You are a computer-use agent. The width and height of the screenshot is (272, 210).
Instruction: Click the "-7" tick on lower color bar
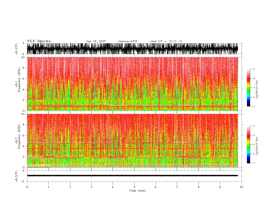[x=253, y=163]
